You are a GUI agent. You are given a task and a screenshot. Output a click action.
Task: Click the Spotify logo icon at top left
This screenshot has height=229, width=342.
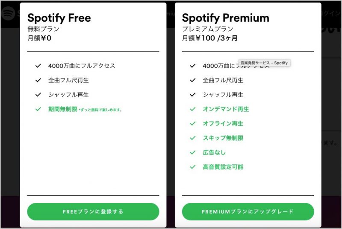pyautogui.click(x=8, y=13)
